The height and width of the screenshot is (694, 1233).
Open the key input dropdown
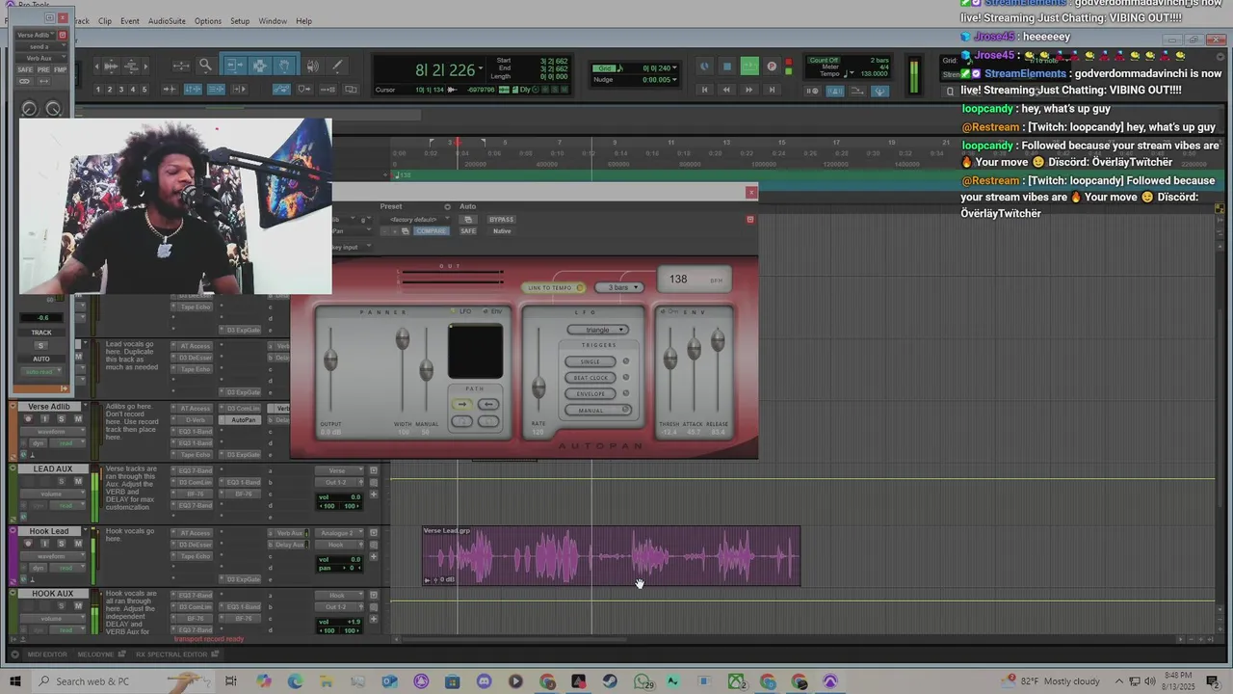tap(353, 247)
